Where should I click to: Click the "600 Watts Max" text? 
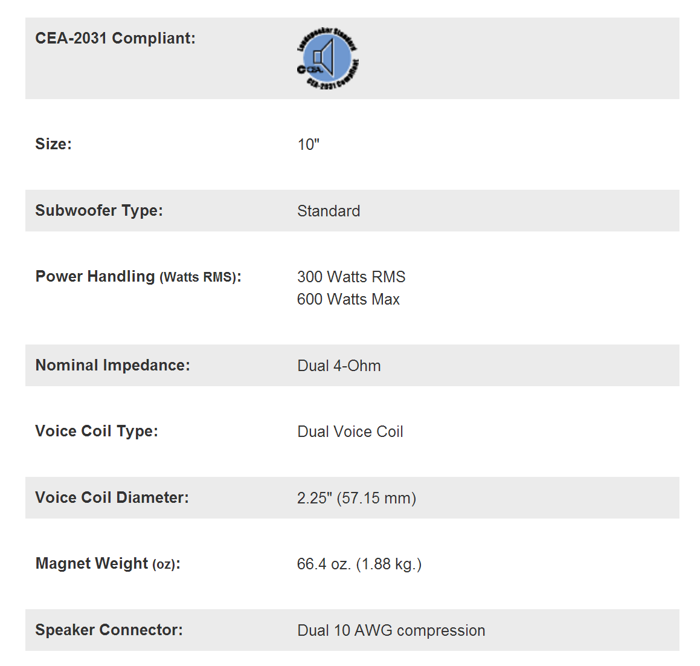[348, 299]
